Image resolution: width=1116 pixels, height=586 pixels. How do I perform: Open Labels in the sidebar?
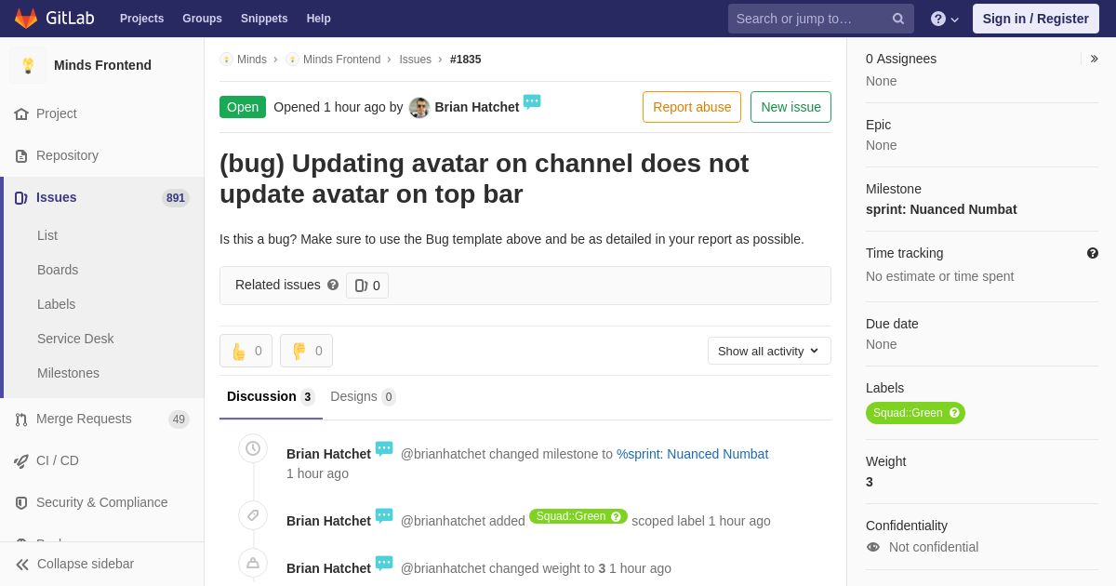tap(56, 304)
